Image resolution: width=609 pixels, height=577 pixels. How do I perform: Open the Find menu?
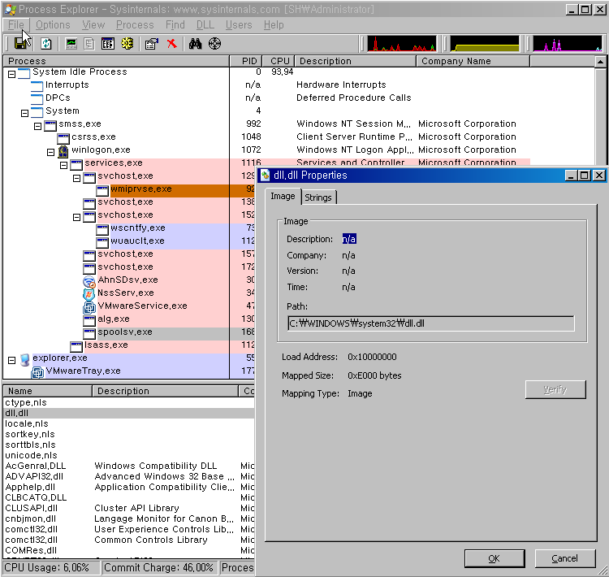(x=175, y=25)
